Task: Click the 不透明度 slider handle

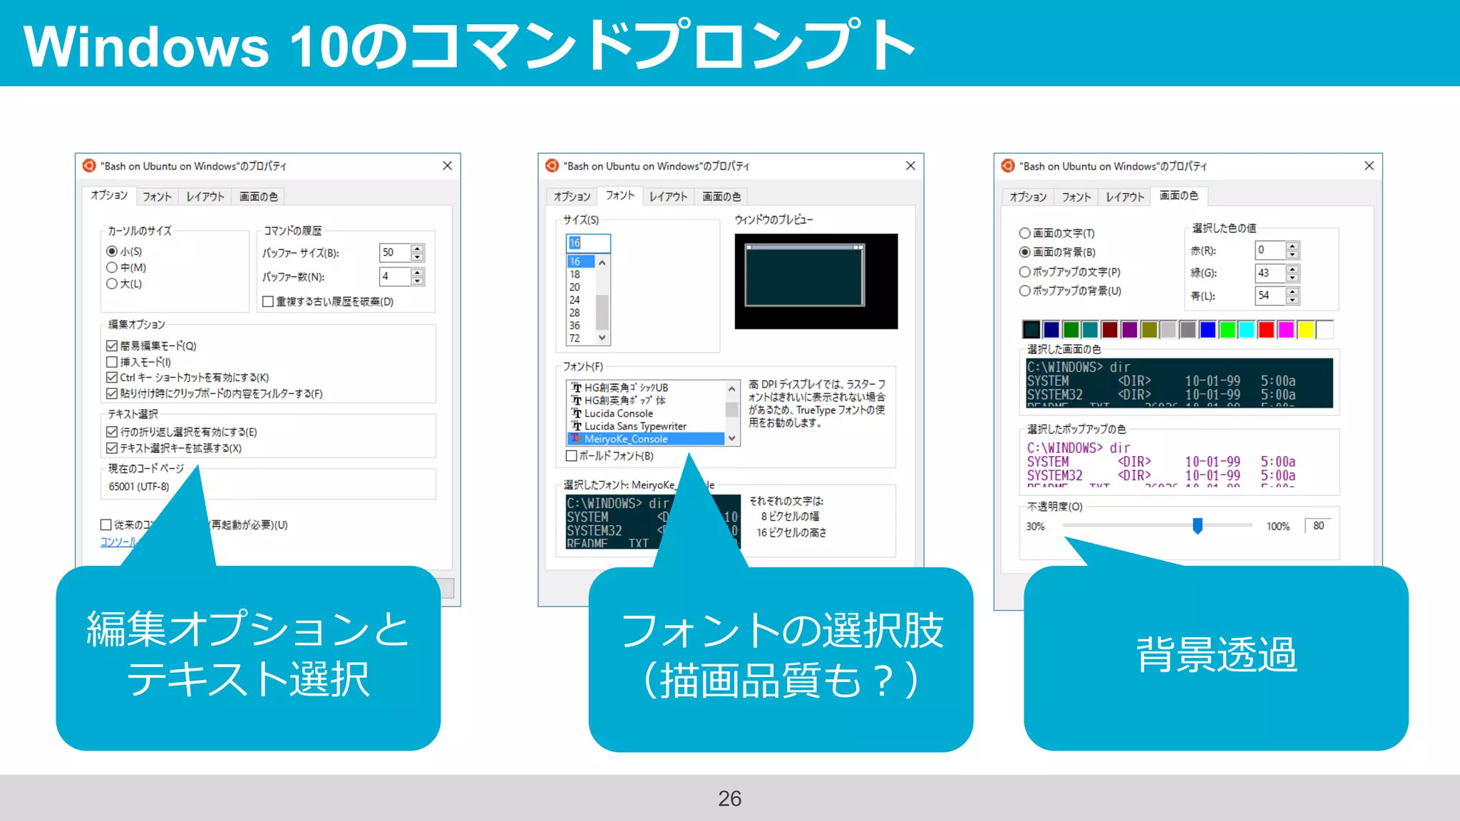Action: tap(1198, 526)
